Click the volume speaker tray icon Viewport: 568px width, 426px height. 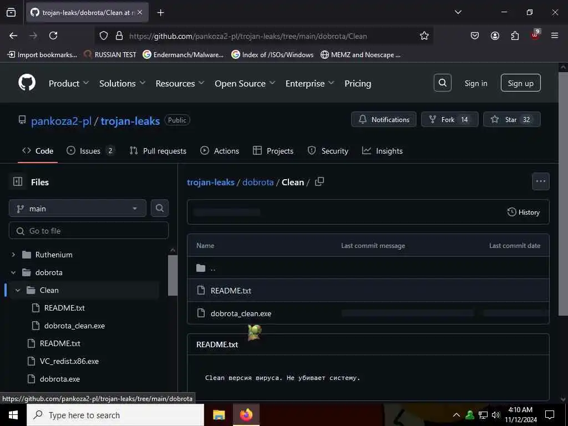[496, 415]
